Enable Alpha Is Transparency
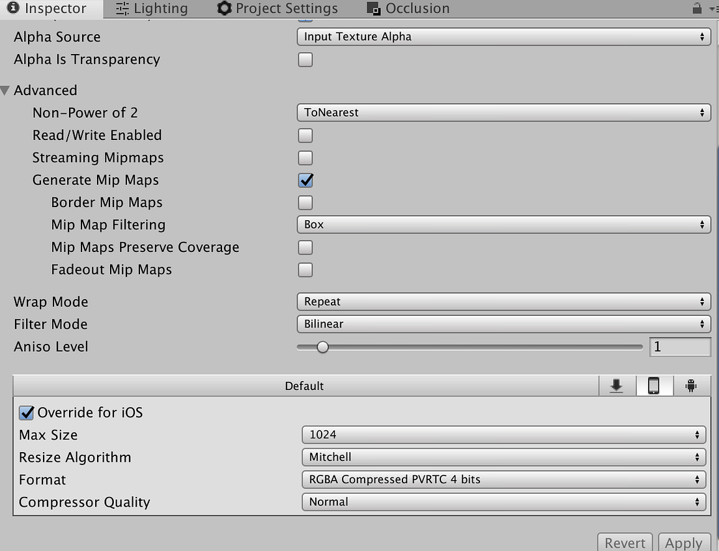Screen dimensions: 719x551 click(305, 59)
